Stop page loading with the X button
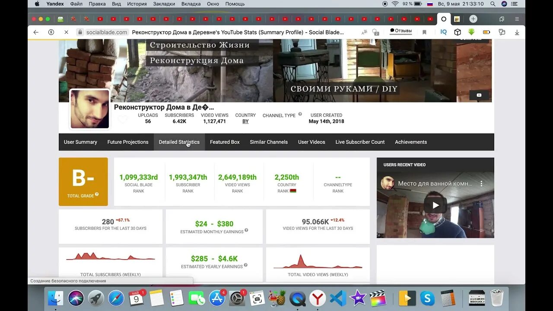553x311 pixels. pos(66,32)
